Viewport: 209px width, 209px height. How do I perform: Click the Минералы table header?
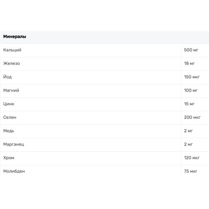(x=15, y=36)
